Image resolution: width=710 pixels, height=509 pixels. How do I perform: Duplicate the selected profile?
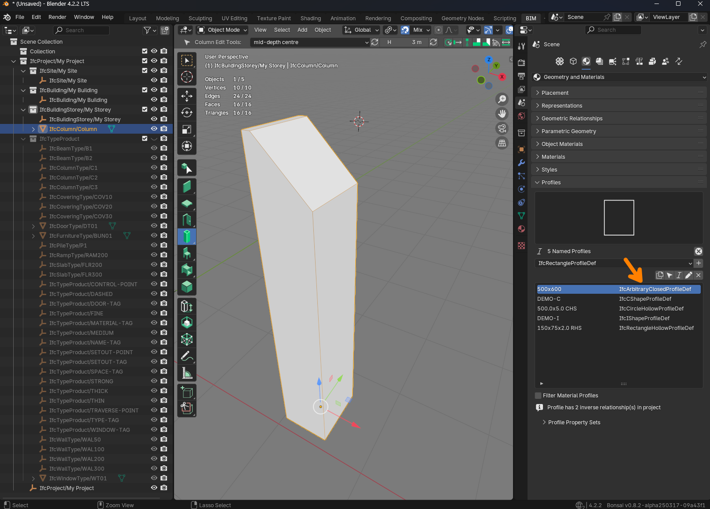[660, 275]
